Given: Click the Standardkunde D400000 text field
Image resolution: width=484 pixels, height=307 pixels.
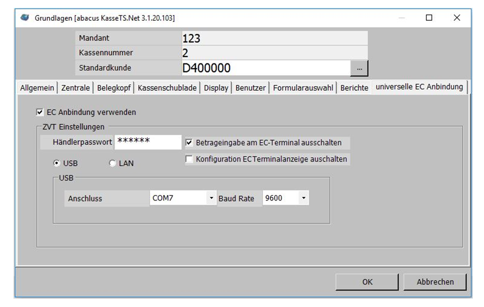Looking at the screenshot, I should point(264,68).
